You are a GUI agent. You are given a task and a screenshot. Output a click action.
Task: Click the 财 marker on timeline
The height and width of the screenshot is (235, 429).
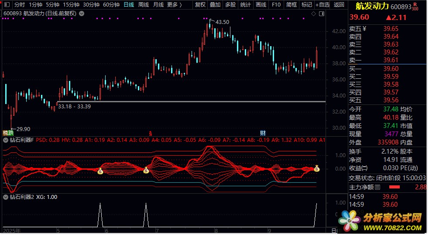263,133
